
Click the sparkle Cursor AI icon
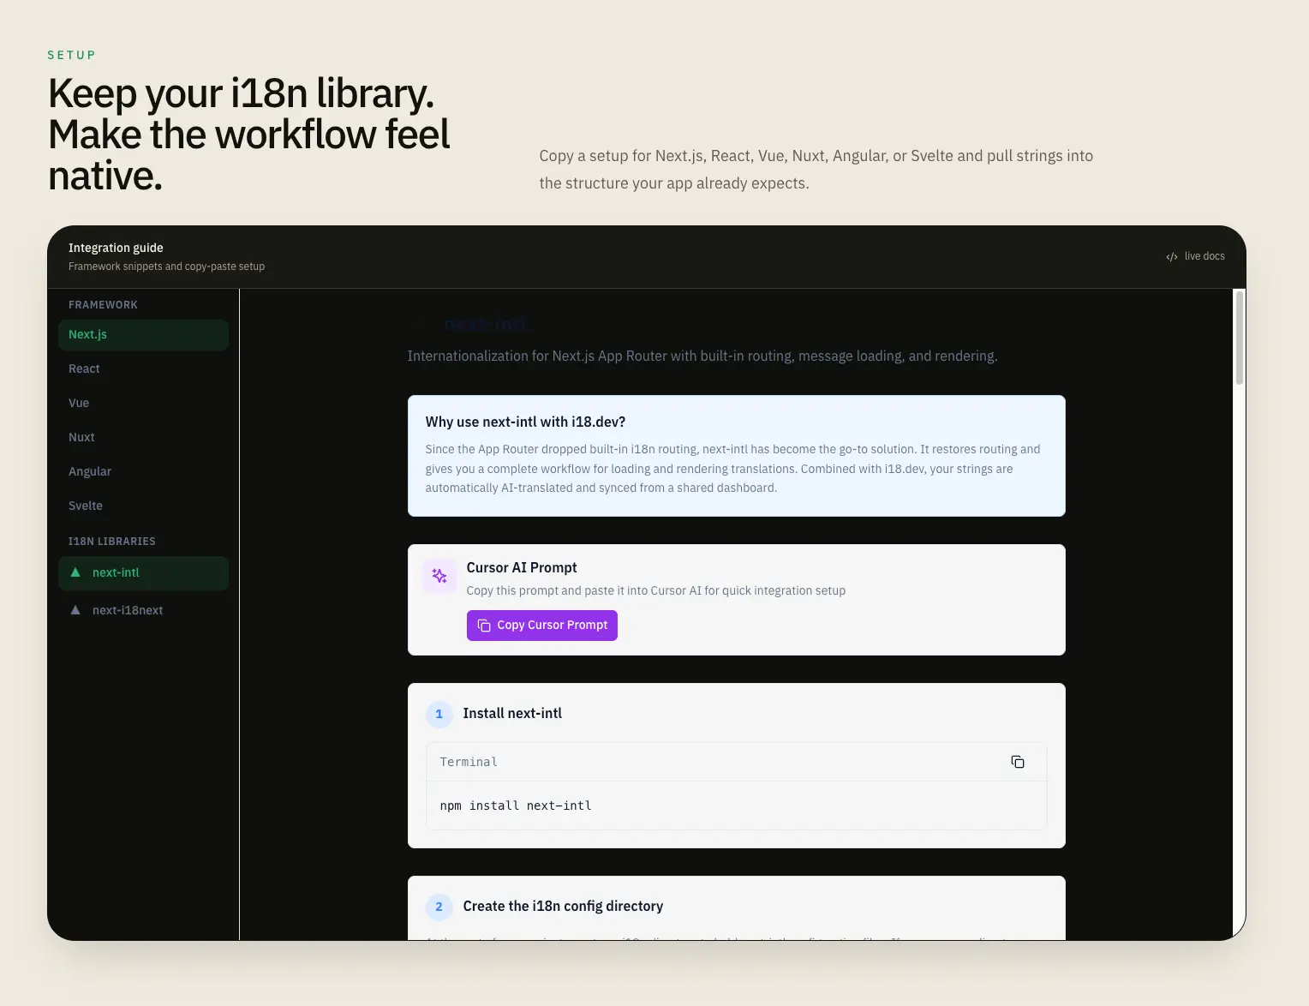coord(439,576)
